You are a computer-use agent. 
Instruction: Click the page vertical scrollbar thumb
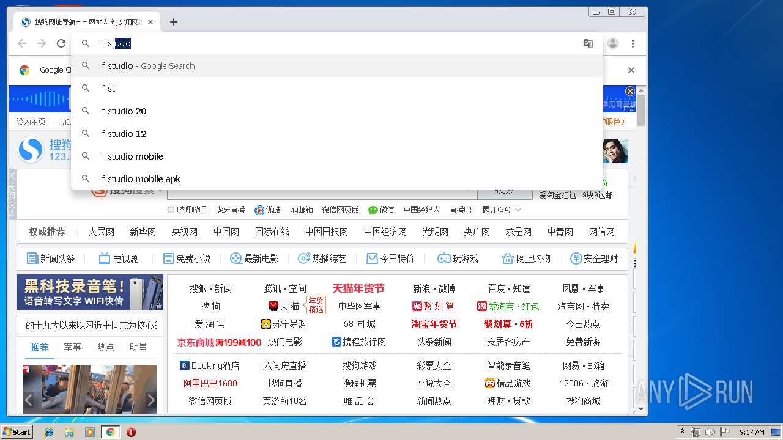641,109
